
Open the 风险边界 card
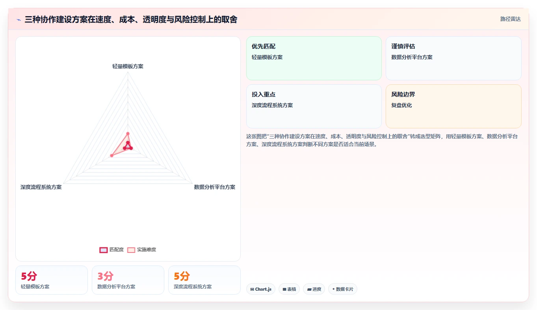pos(453,106)
